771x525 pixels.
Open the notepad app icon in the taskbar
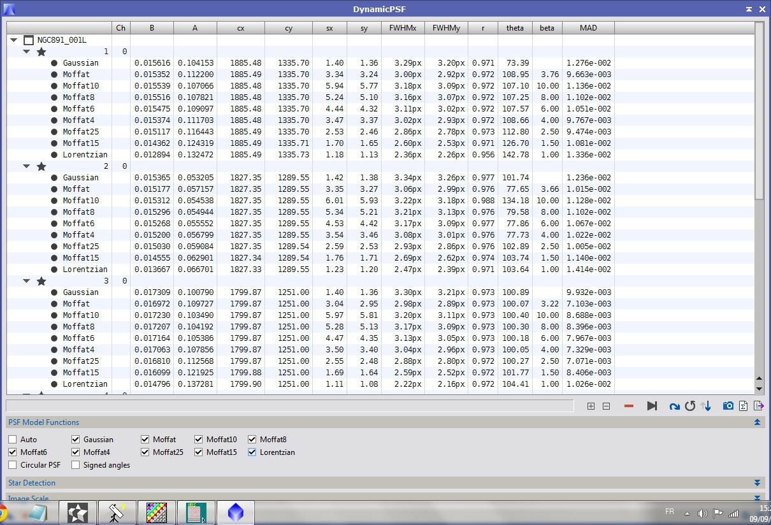(x=37, y=513)
